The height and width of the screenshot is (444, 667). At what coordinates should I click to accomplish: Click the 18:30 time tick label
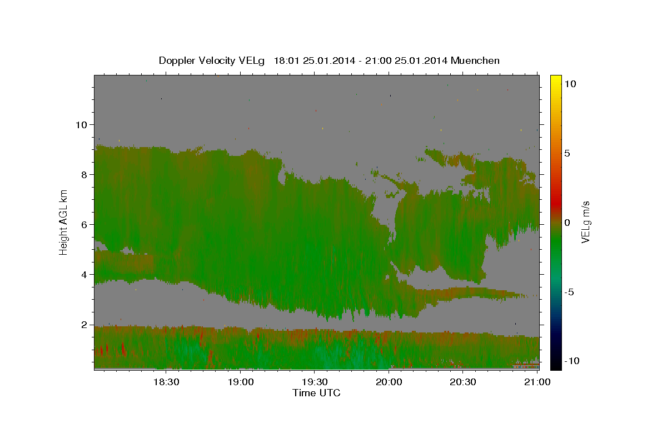[x=166, y=382]
